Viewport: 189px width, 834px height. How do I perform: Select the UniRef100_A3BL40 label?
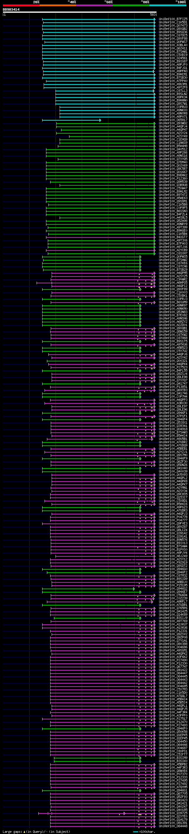(173, 45)
